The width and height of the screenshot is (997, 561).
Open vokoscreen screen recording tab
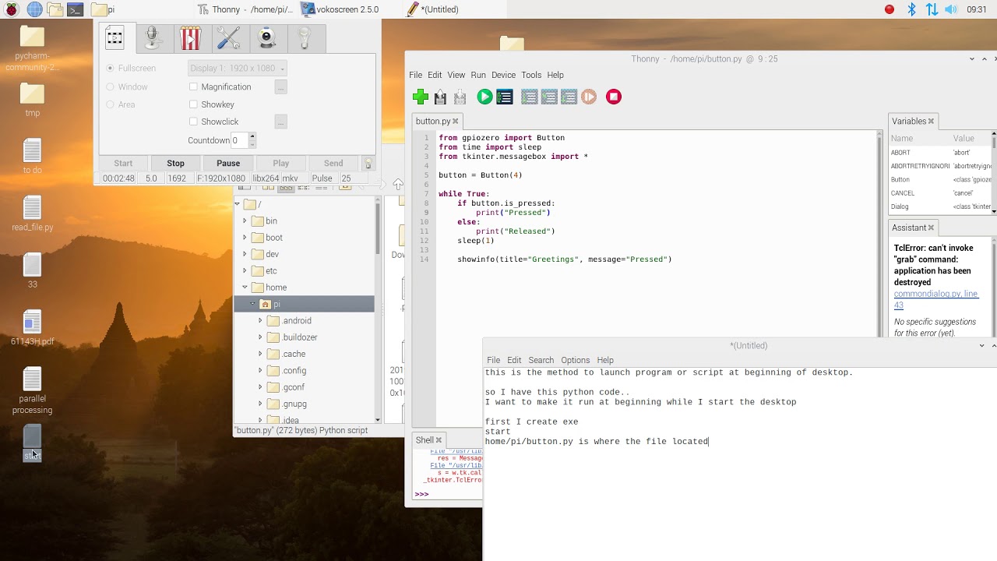[115, 38]
